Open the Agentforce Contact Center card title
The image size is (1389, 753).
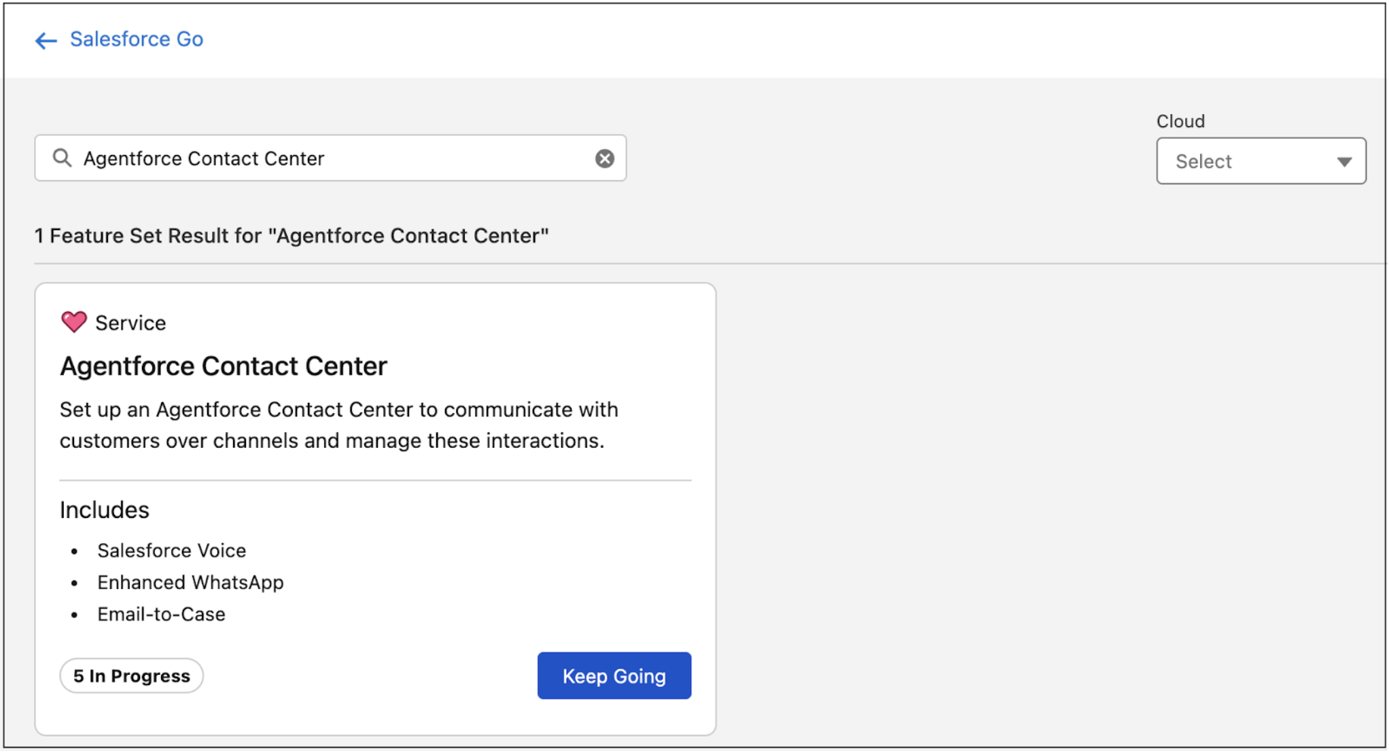(224, 366)
